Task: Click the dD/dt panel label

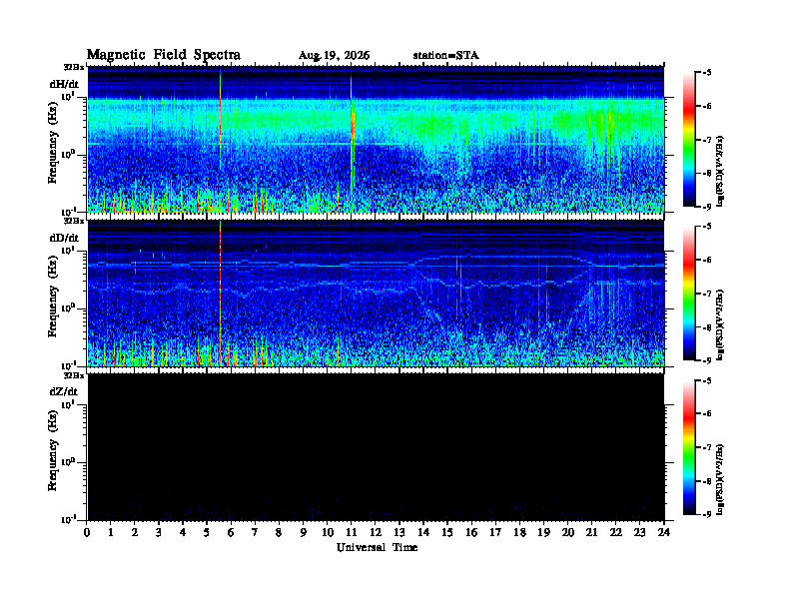Action: pyautogui.click(x=64, y=238)
